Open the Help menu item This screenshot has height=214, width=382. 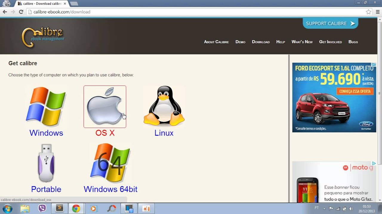pyautogui.click(x=281, y=42)
